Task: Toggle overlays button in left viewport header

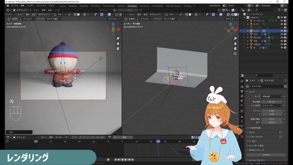Action: [109, 14]
